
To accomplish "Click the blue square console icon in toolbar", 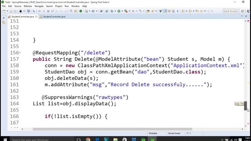I will click(x=29, y=11).
